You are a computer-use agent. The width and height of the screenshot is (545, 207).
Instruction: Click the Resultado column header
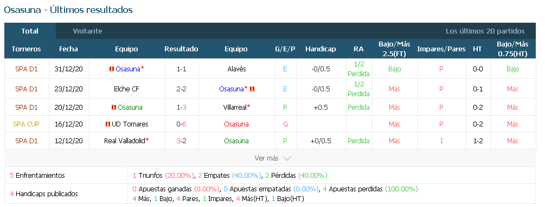tap(182, 49)
